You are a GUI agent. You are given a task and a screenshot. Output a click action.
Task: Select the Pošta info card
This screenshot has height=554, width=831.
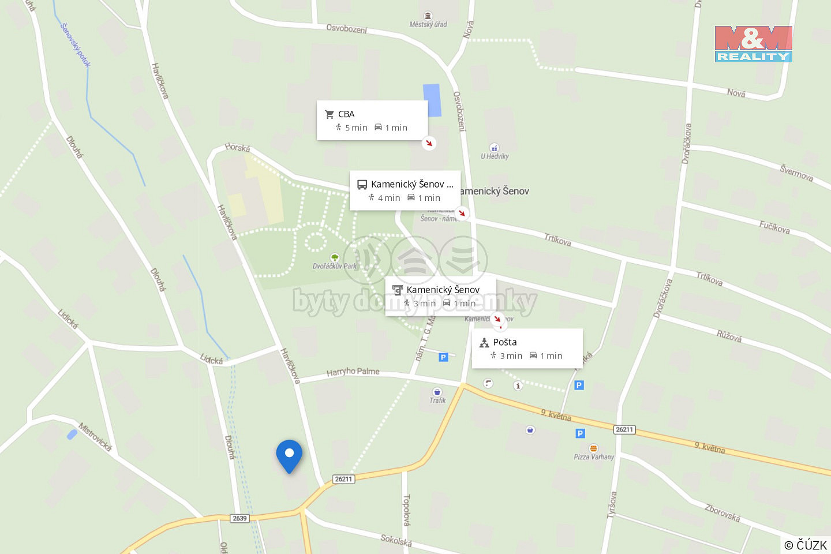pos(527,349)
